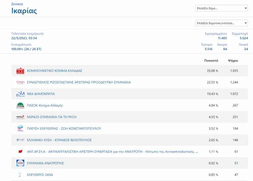Click the SYRIZA party logo
The width and height of the screenshot is (253, 181).
[x=20, y=82]
